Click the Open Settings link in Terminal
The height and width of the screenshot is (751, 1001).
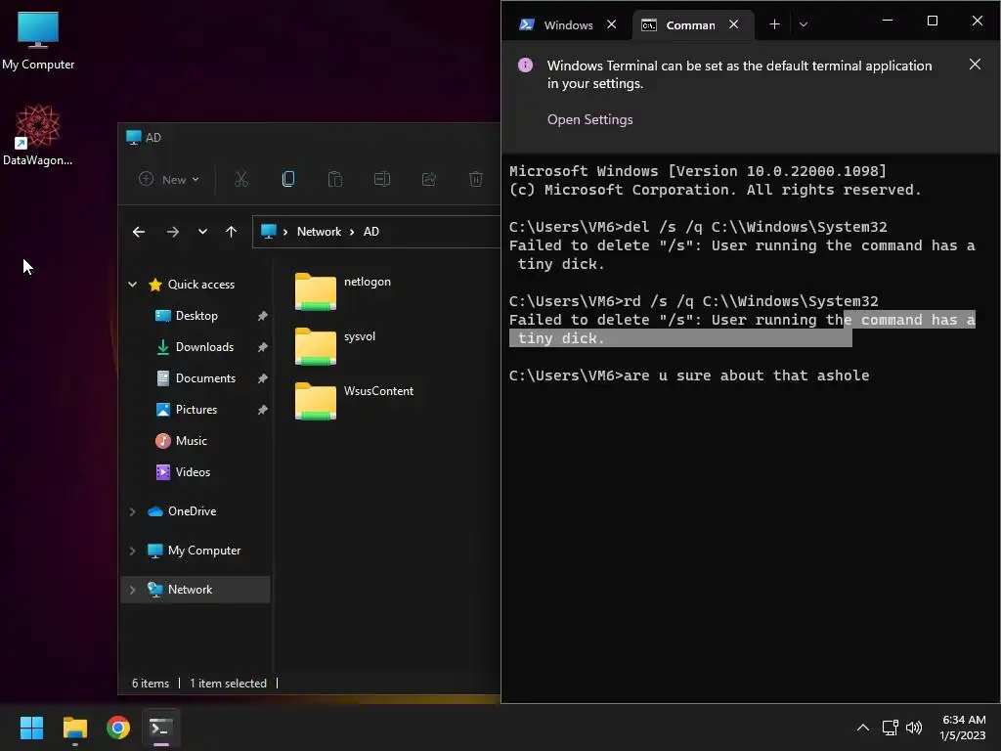tap(589, 120)
